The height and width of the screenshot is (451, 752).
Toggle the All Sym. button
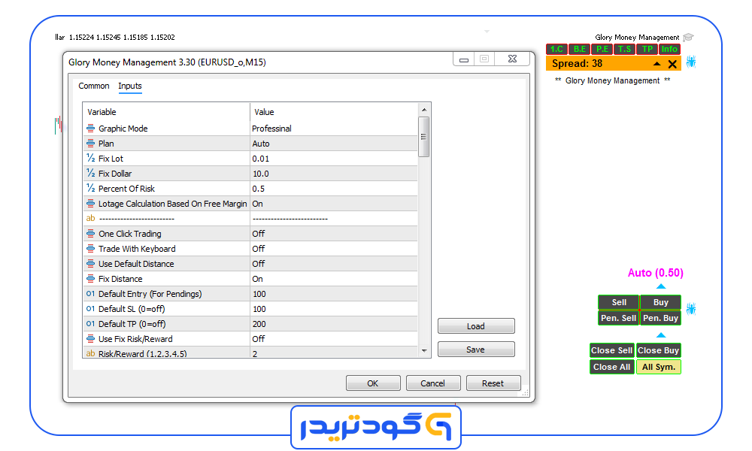tap(659, 367)
